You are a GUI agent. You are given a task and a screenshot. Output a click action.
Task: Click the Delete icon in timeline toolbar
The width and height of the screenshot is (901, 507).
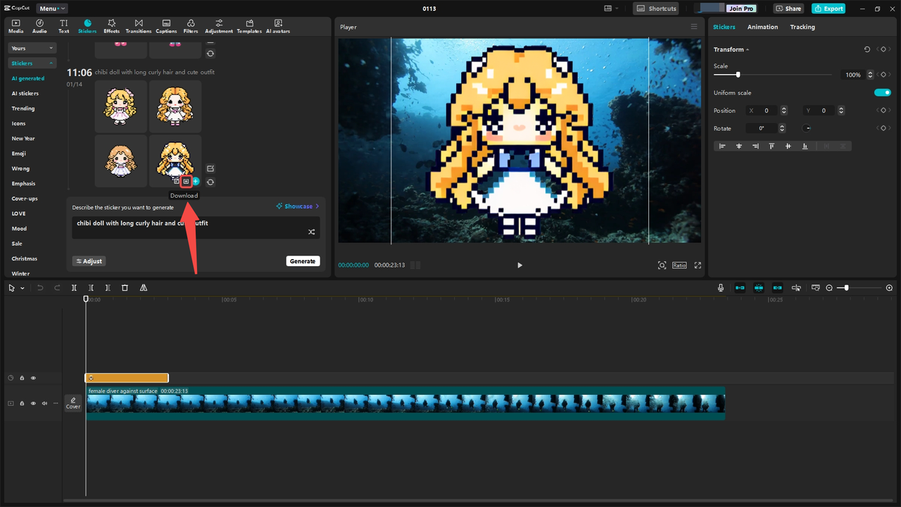(125, 287)
